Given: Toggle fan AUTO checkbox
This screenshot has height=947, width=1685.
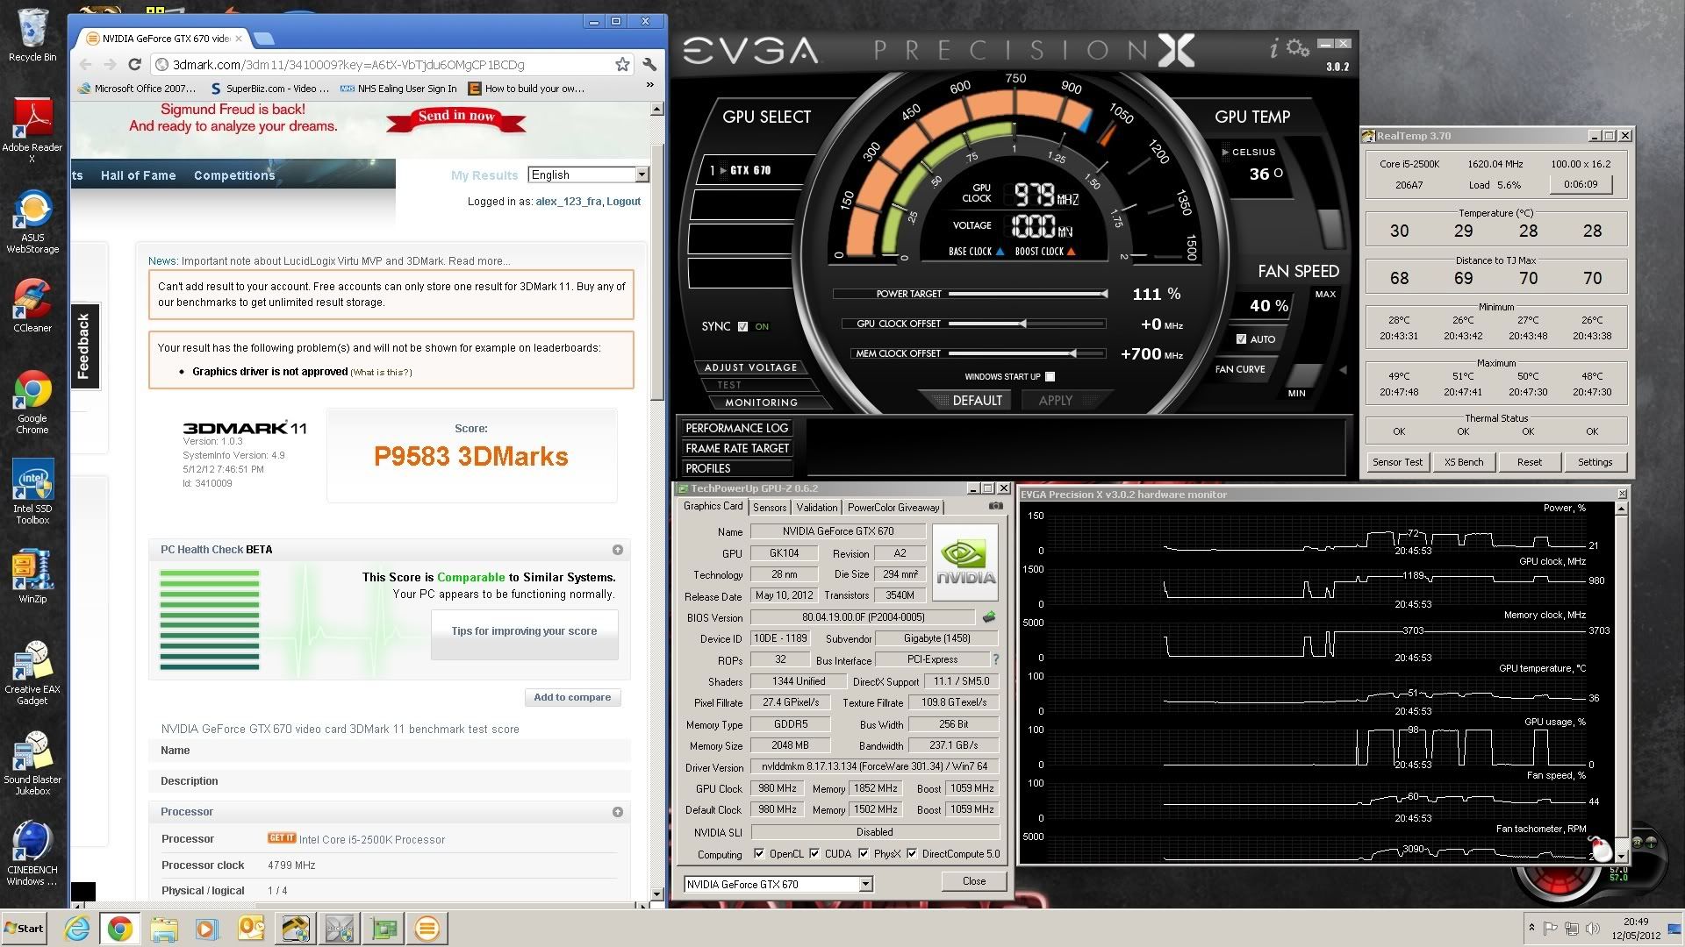Looking at the screenshot, I should point(1241,338).
